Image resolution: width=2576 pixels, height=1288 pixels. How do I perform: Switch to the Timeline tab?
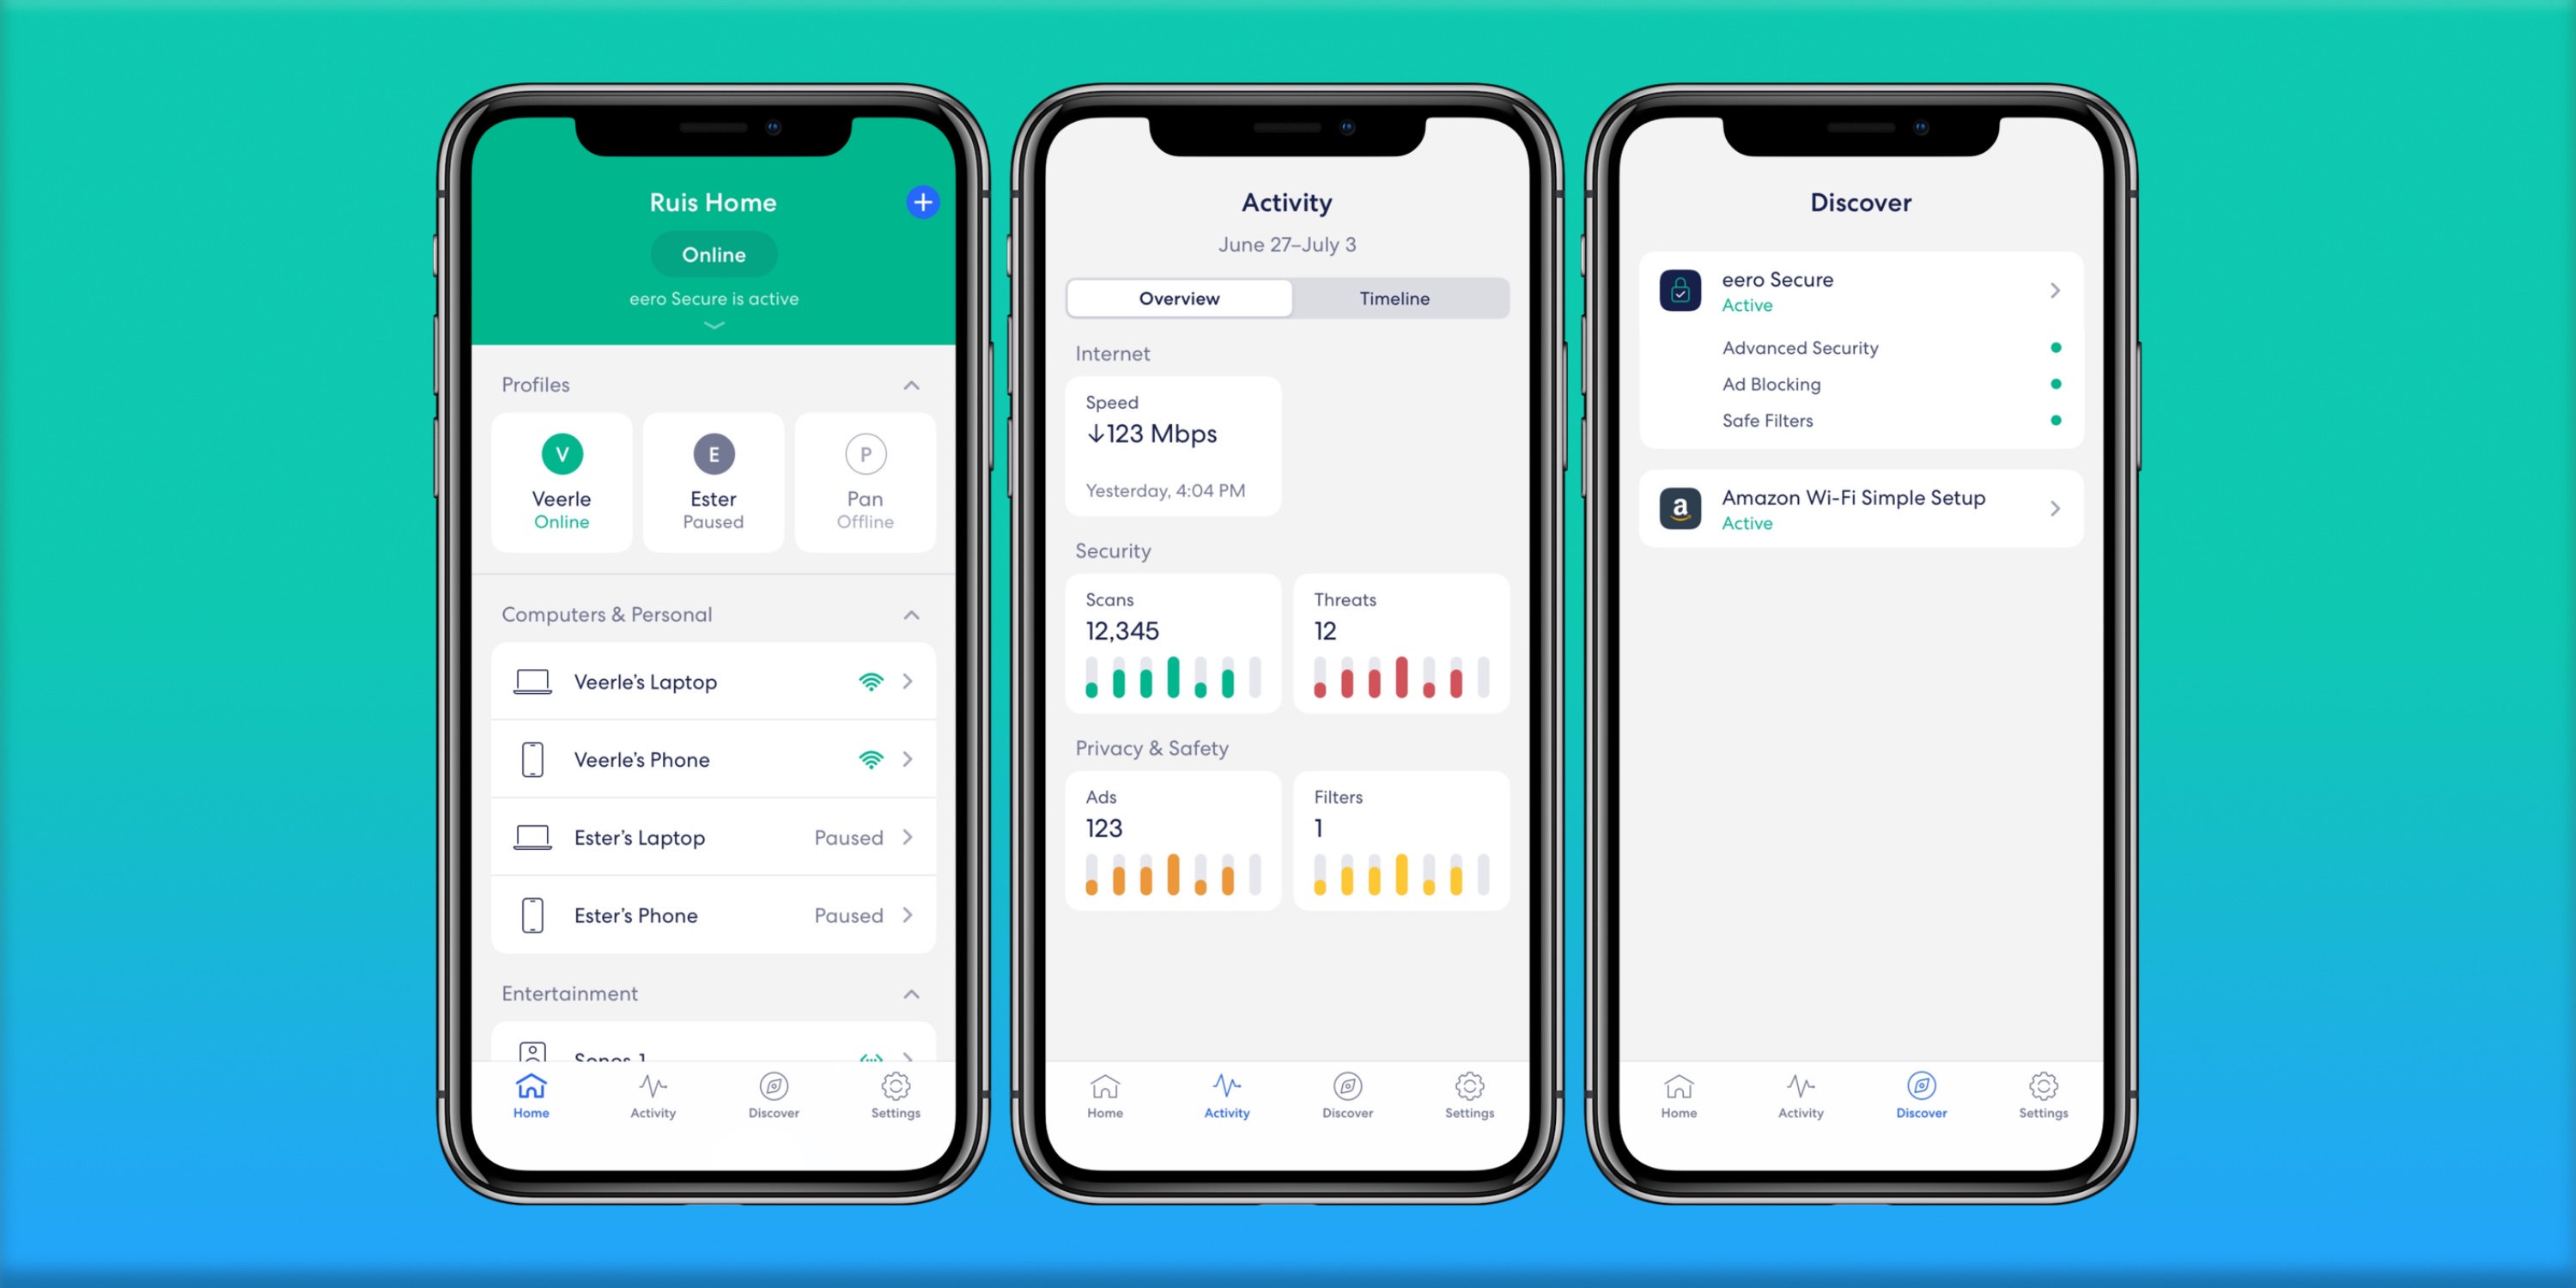click(x=1393, y=297)
